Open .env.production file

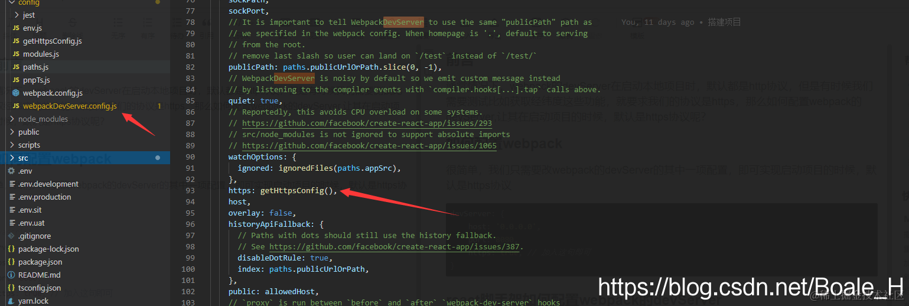click(45, 197)
